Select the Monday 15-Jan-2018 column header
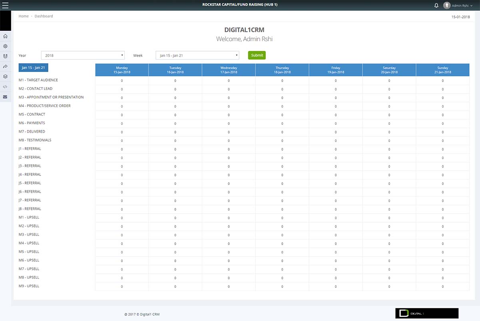This screenshot has width=480, height=321. [x=122, y=70]
